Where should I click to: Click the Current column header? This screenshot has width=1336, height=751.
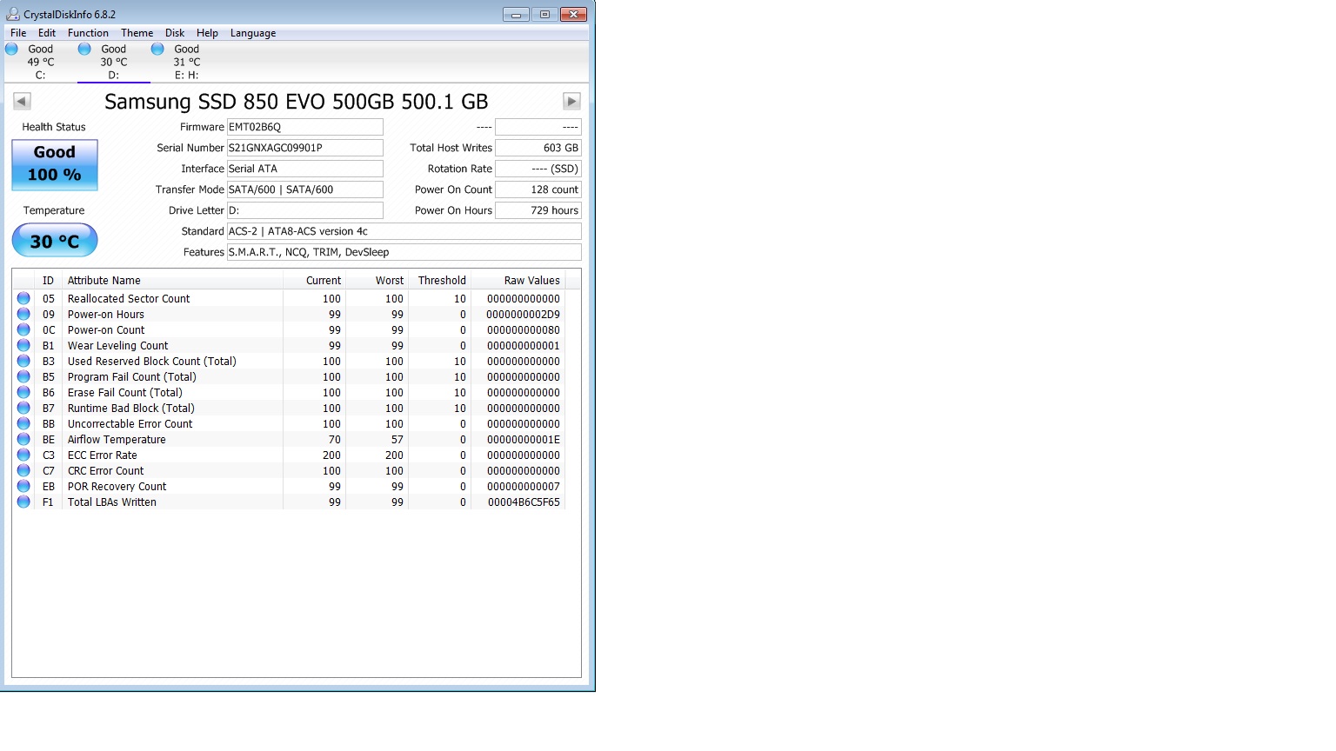pos(314,280)
